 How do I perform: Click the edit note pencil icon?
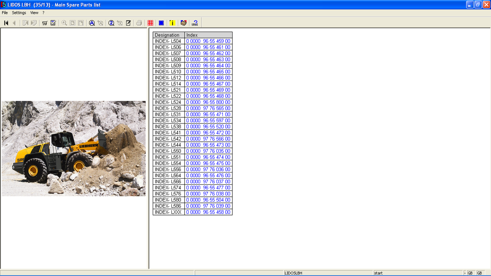click(x=128, y=23)
